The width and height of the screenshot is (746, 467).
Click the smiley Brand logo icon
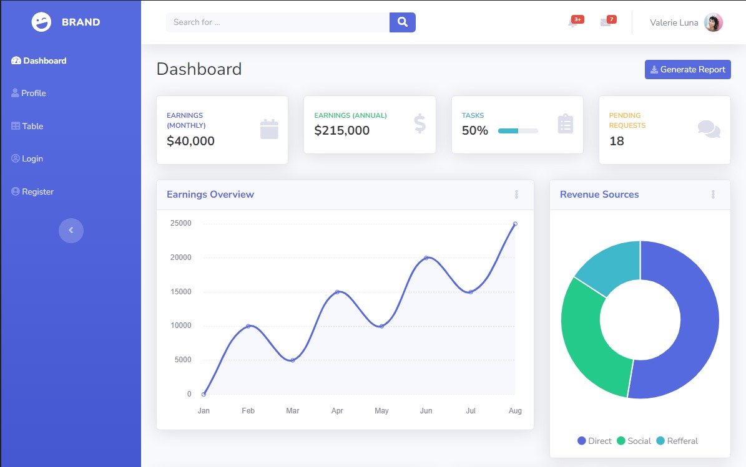tap(42, 22)
